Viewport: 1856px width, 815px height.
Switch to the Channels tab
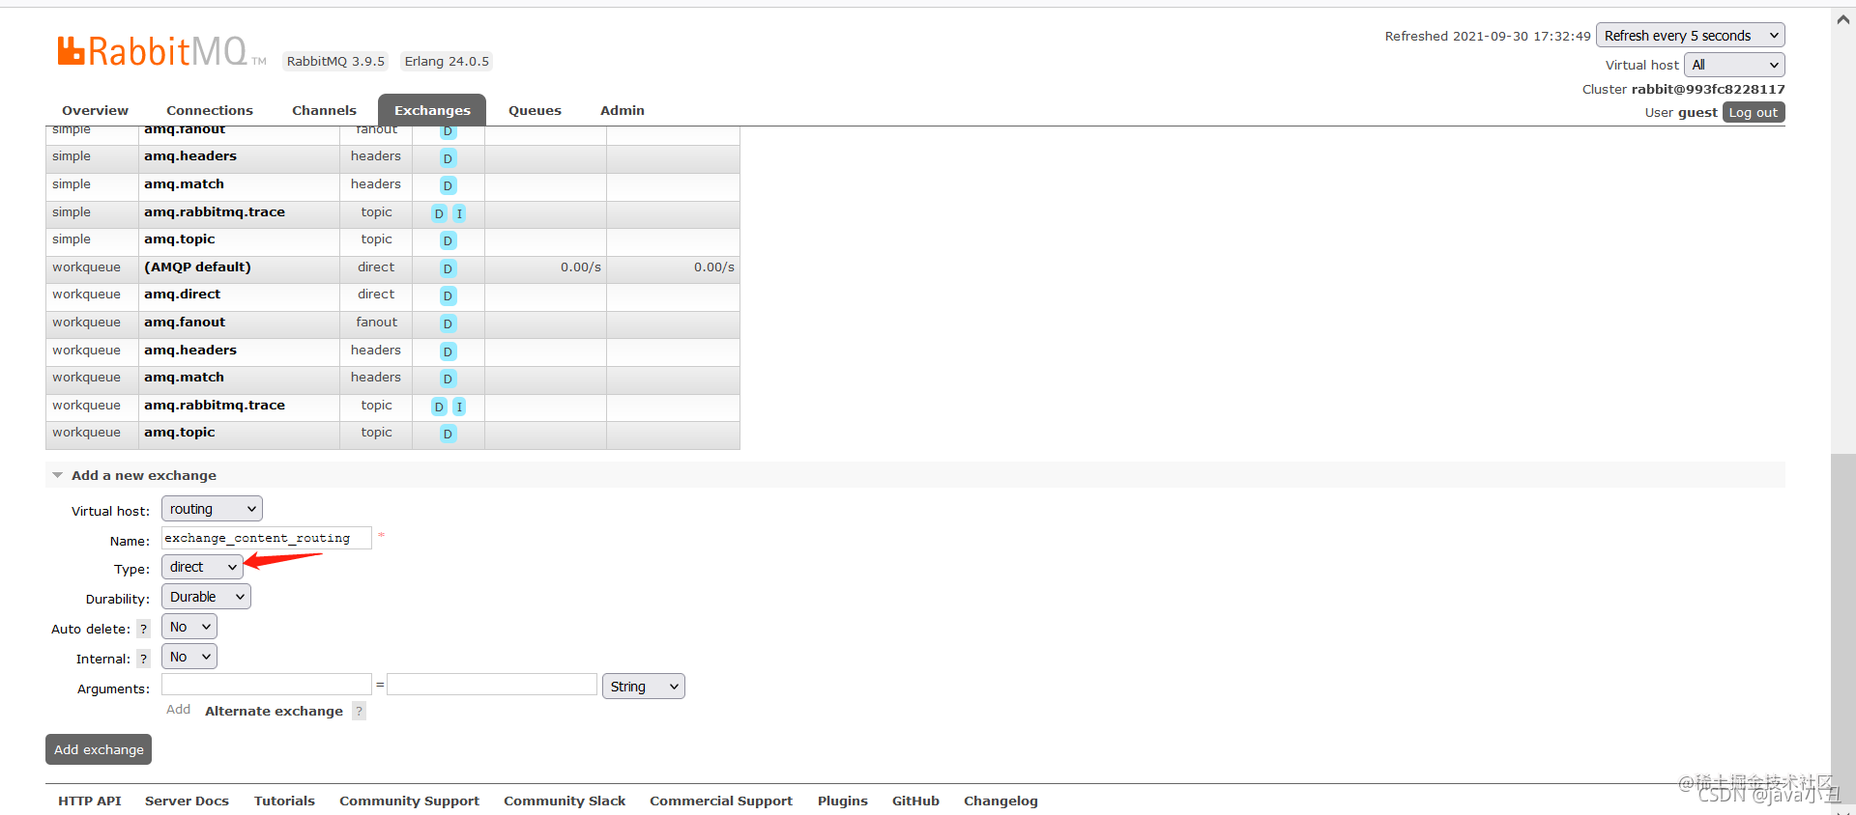(x=324, y=110)
